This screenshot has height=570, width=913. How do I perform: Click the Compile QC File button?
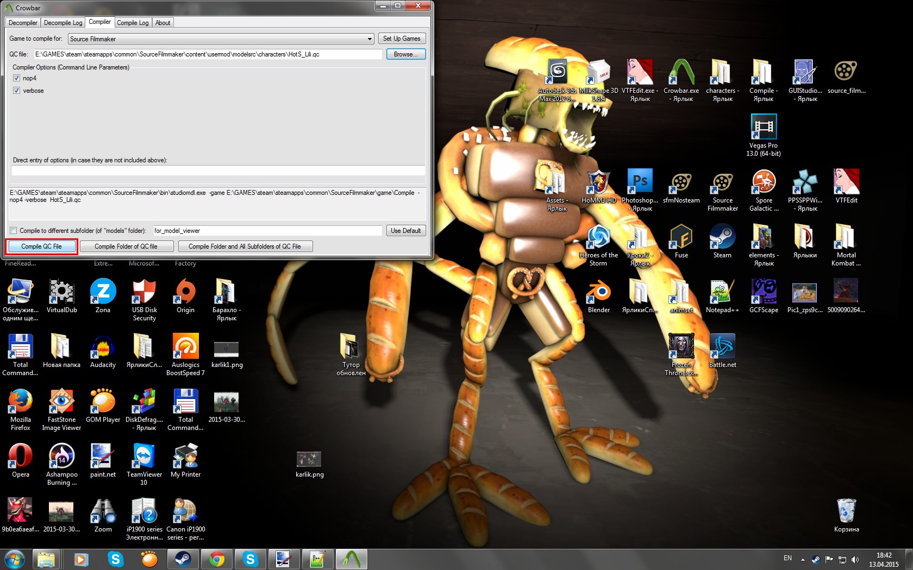click(42, 246)
